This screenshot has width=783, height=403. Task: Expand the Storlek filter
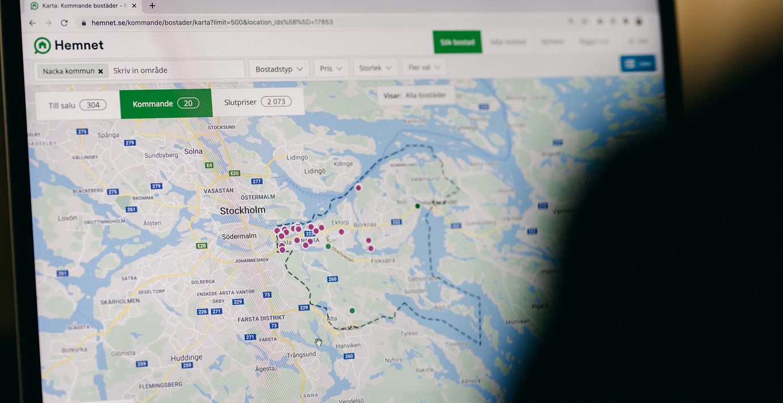(375, 68)
